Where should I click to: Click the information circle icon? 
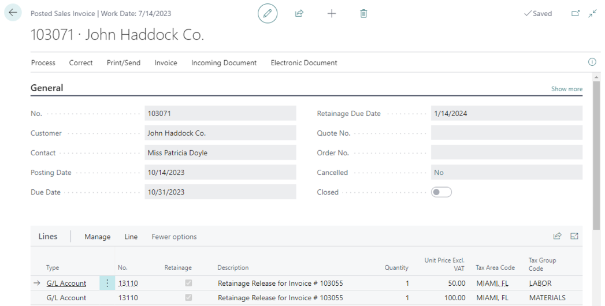click(592, 62)
